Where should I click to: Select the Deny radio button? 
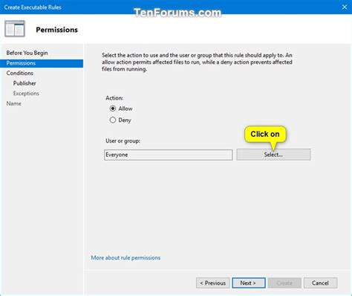[x=113, y=120]
